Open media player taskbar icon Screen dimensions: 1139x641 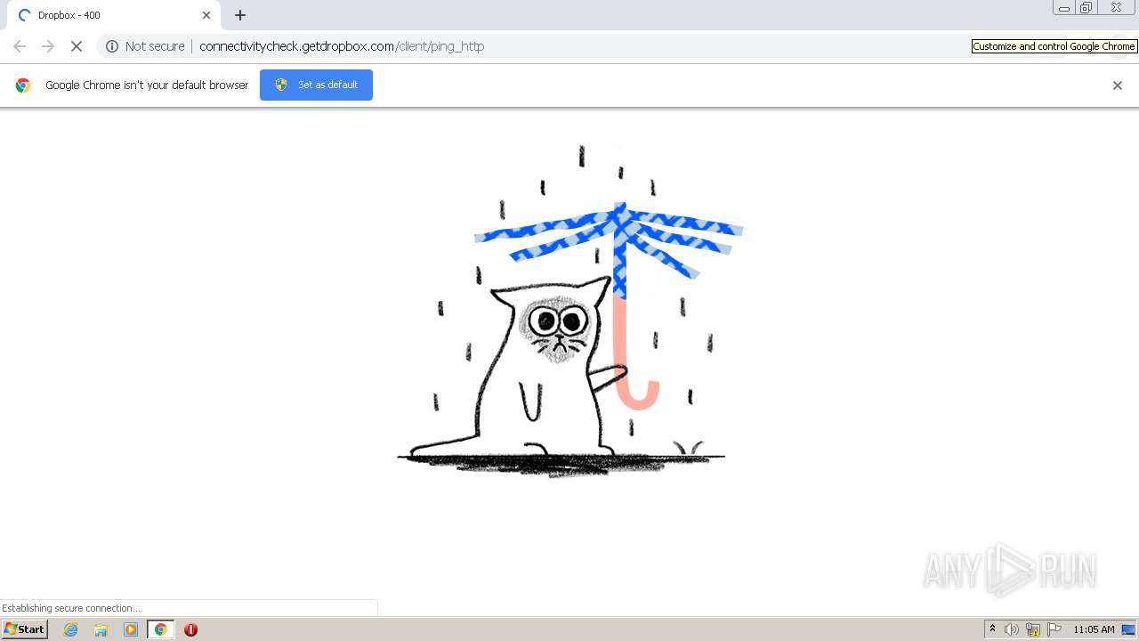tap(131, 629)
